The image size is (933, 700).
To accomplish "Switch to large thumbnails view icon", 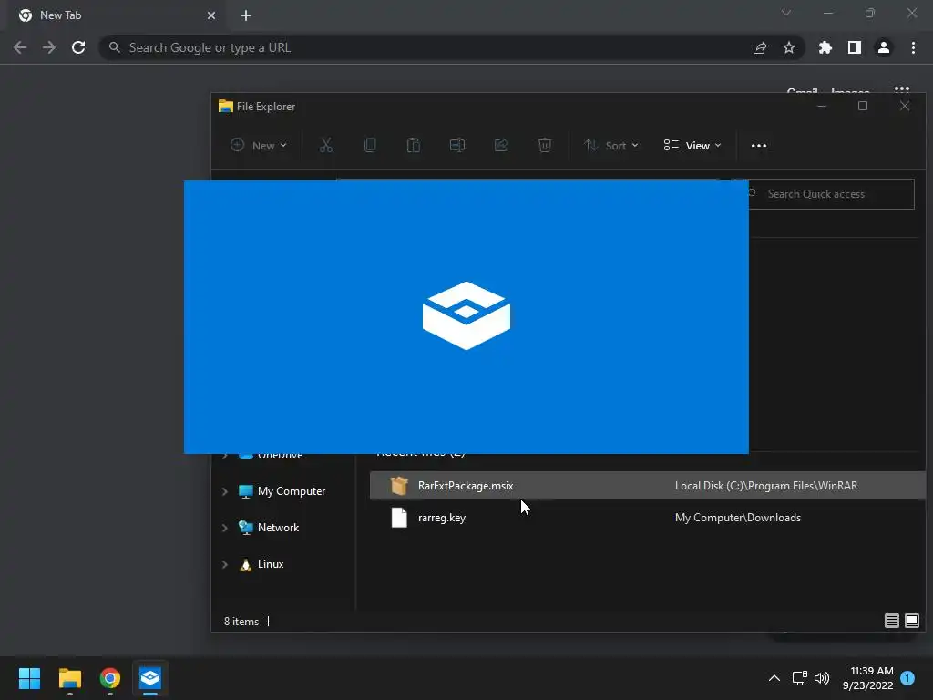I will (911, 621).
